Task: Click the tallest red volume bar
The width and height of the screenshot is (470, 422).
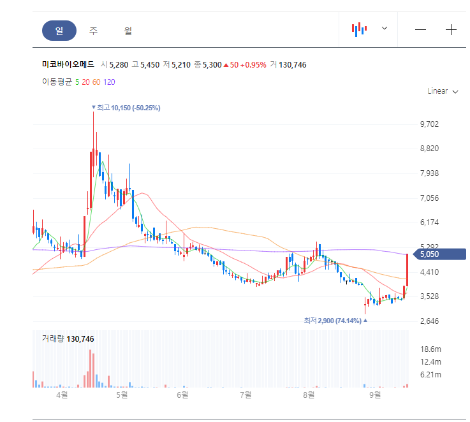Action: click(x=90, y=368)
